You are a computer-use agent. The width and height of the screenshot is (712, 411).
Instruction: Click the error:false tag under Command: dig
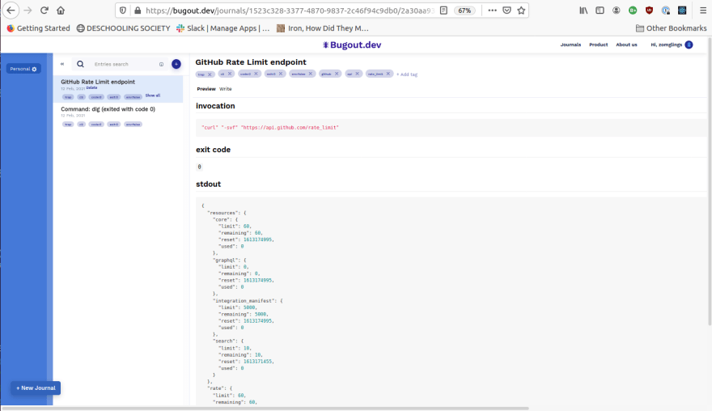[x=133, y=125]
